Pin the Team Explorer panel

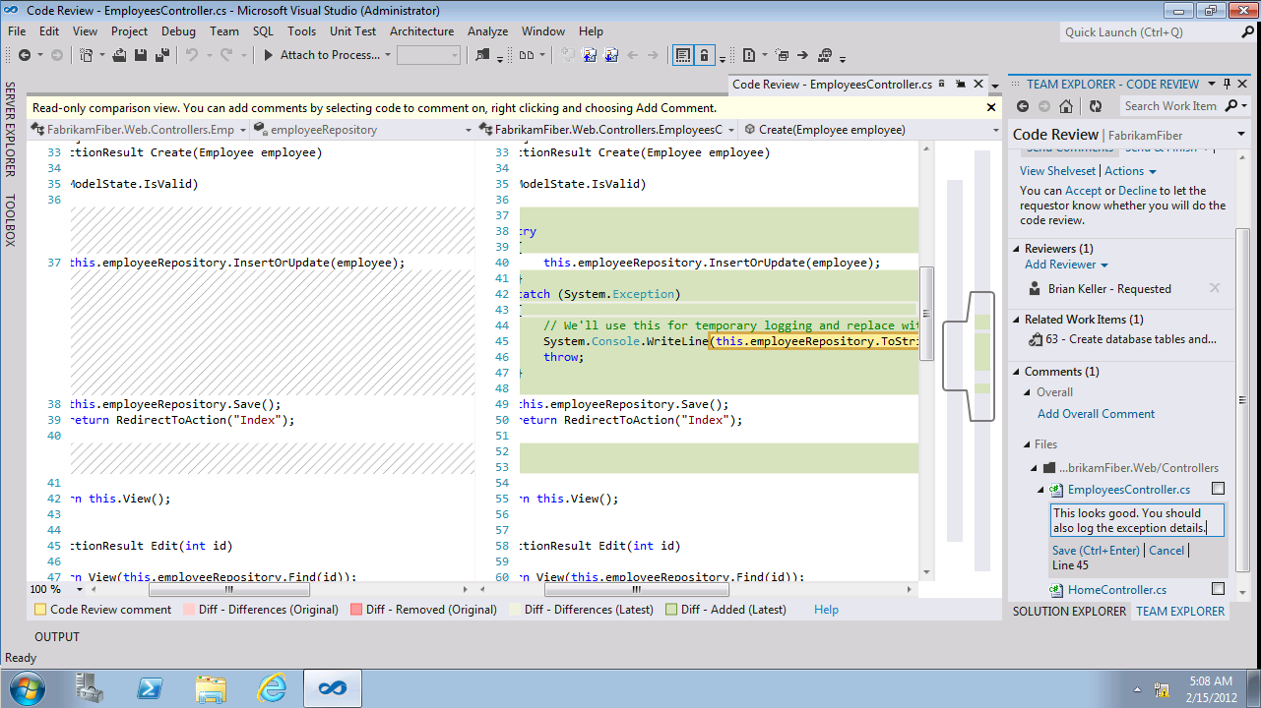click(x=1227, y=85)
